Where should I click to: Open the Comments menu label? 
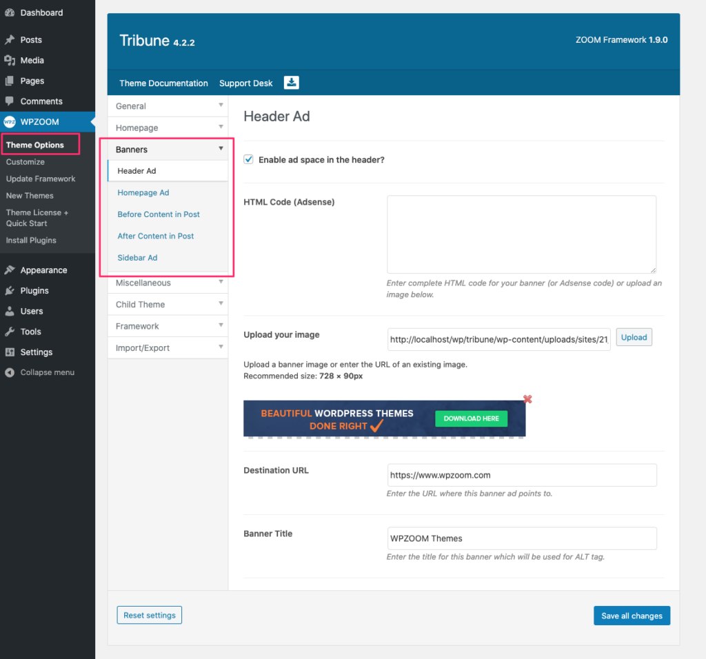click(41, 101)
